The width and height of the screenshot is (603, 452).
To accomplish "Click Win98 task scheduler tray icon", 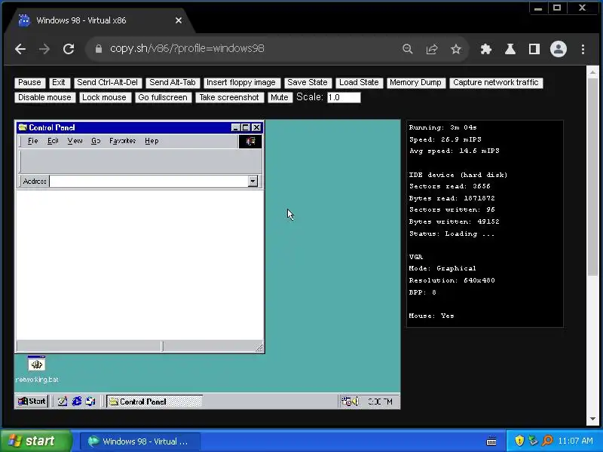I will pyautogui.click(x=346, y=402).
